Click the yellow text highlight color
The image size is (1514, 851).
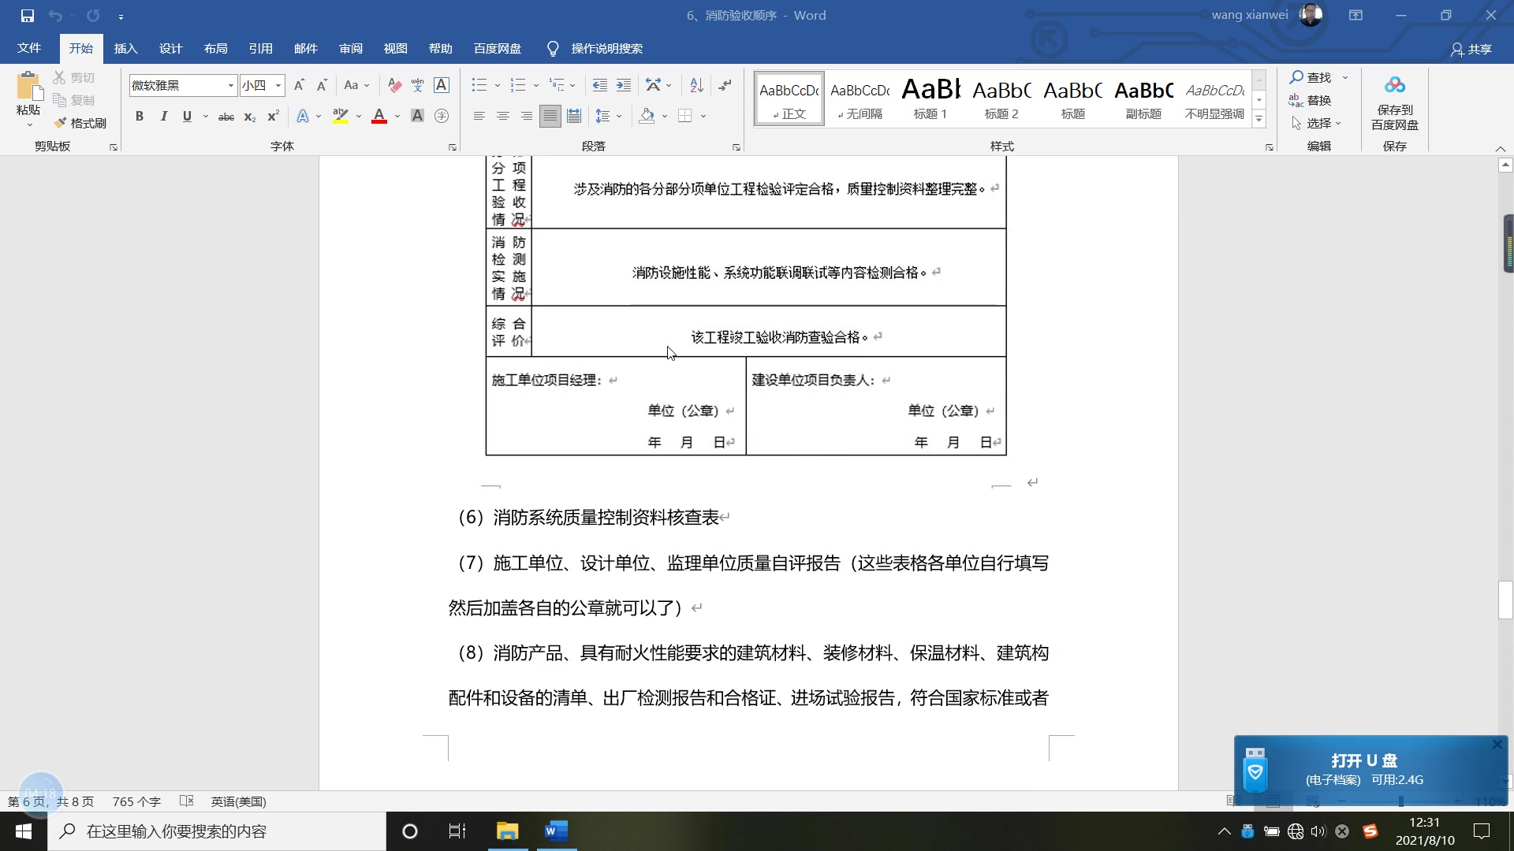coord(341,117)
